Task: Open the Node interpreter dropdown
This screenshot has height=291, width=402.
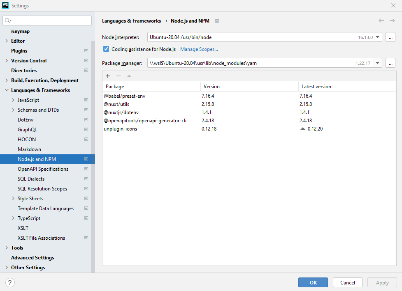Action: 377,37
